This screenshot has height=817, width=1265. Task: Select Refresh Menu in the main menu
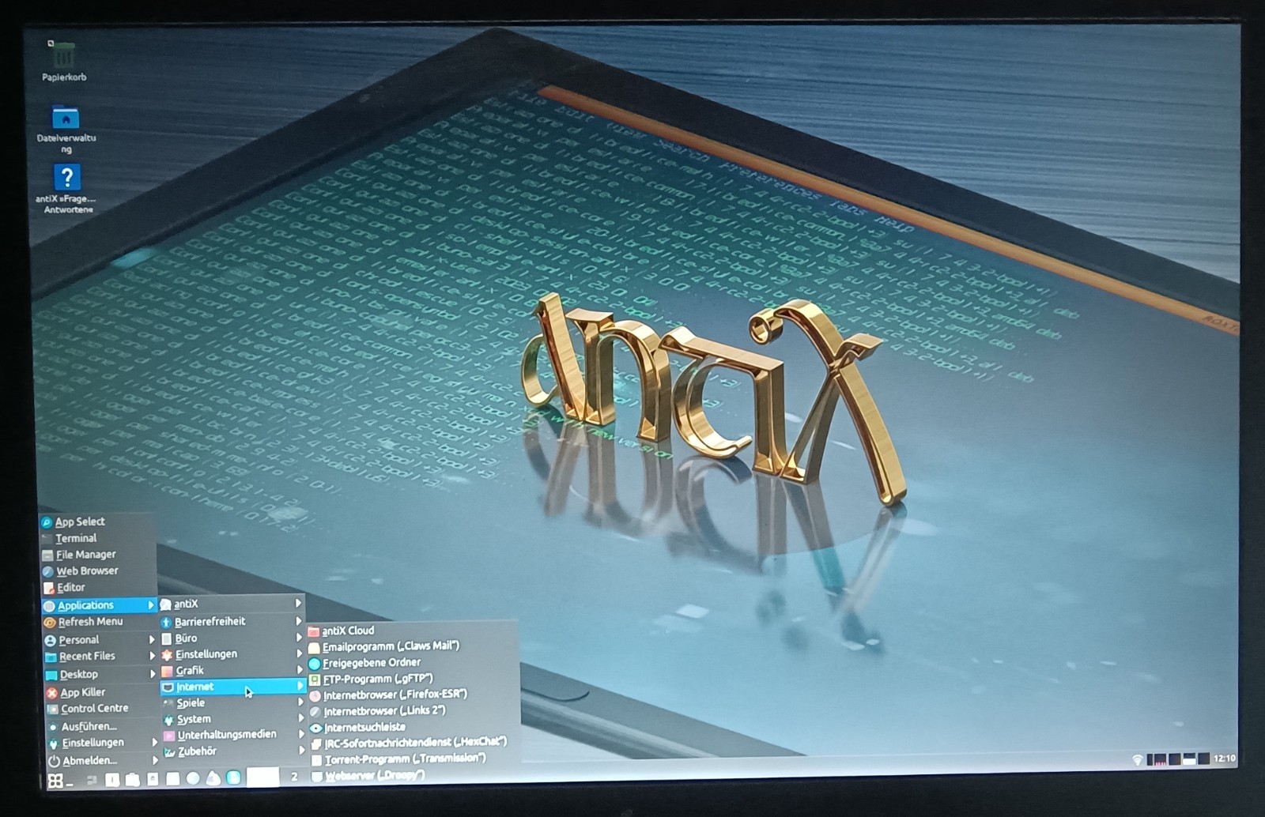click(100, 623)
